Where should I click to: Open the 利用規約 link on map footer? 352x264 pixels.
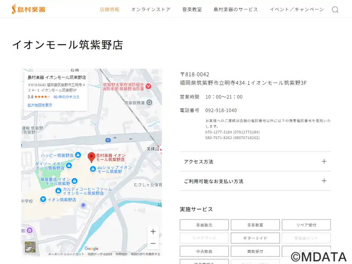click(121, 254)
